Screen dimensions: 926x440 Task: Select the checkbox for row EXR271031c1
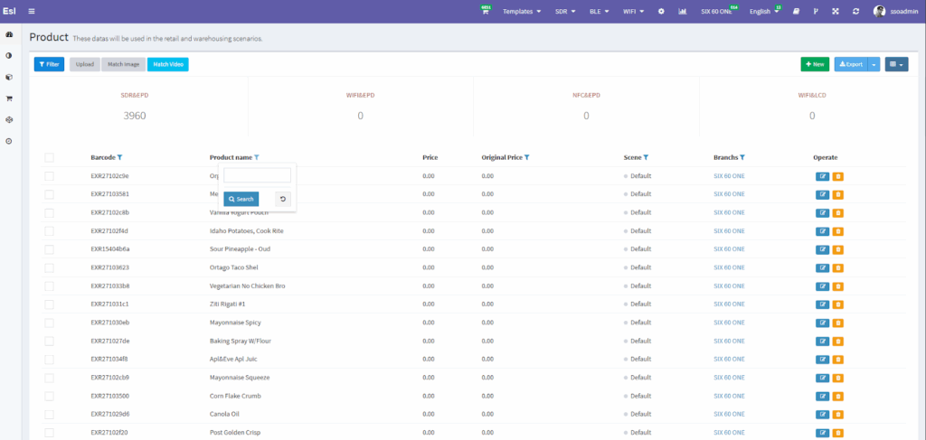pyautogui.click(x=49, y=304)
